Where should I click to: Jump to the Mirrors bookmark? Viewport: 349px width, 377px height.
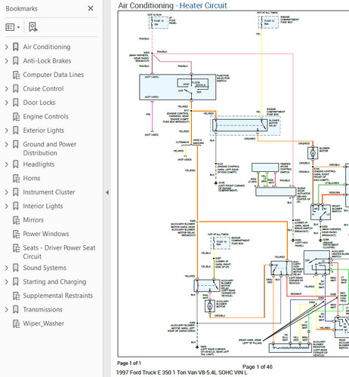click(x=33, y=220)
